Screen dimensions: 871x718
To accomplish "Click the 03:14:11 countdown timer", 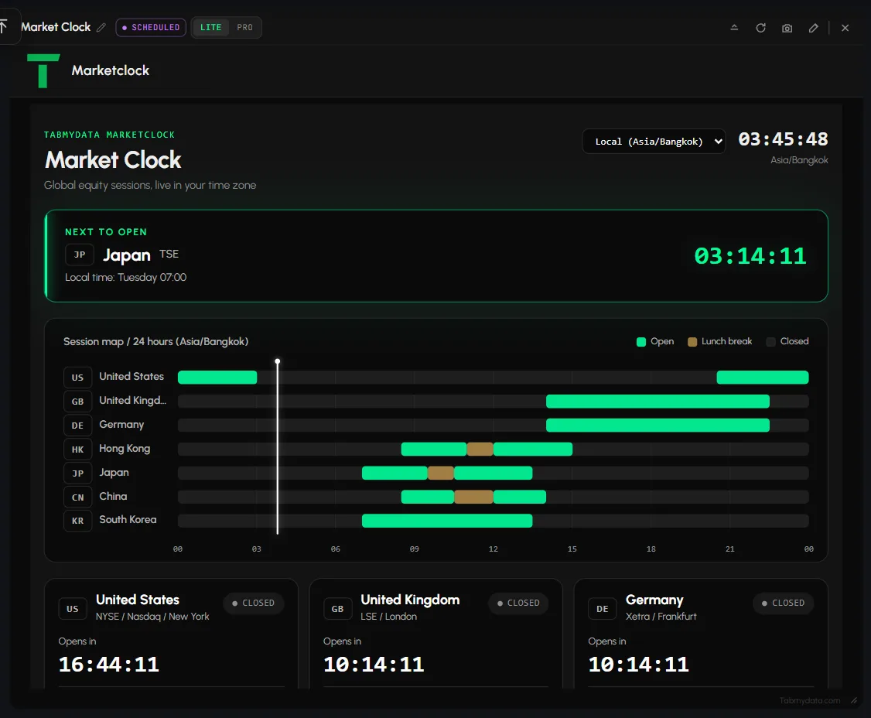I will pyautogui.click(x=750, y=256).
